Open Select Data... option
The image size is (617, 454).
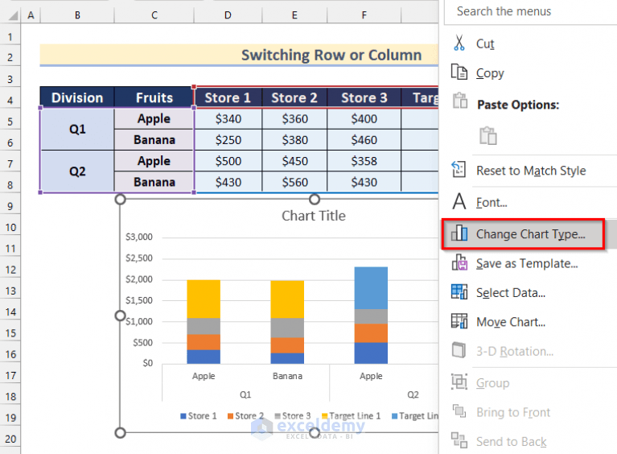(x=511, y=292)
